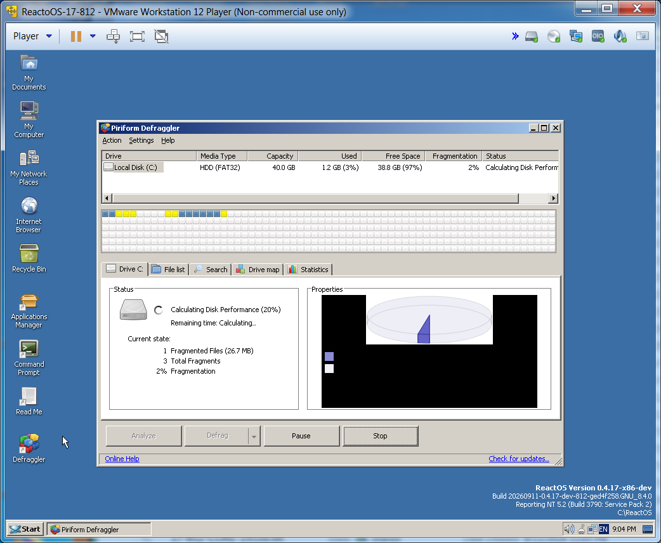Click the drive list horizontal scrollbar right arrow
The width and height of the screenshot is (661, 543).
[x=554, y=198]
